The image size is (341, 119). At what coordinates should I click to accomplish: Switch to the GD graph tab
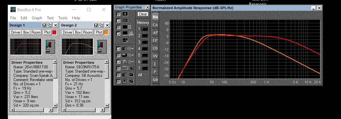click(155, 80)
